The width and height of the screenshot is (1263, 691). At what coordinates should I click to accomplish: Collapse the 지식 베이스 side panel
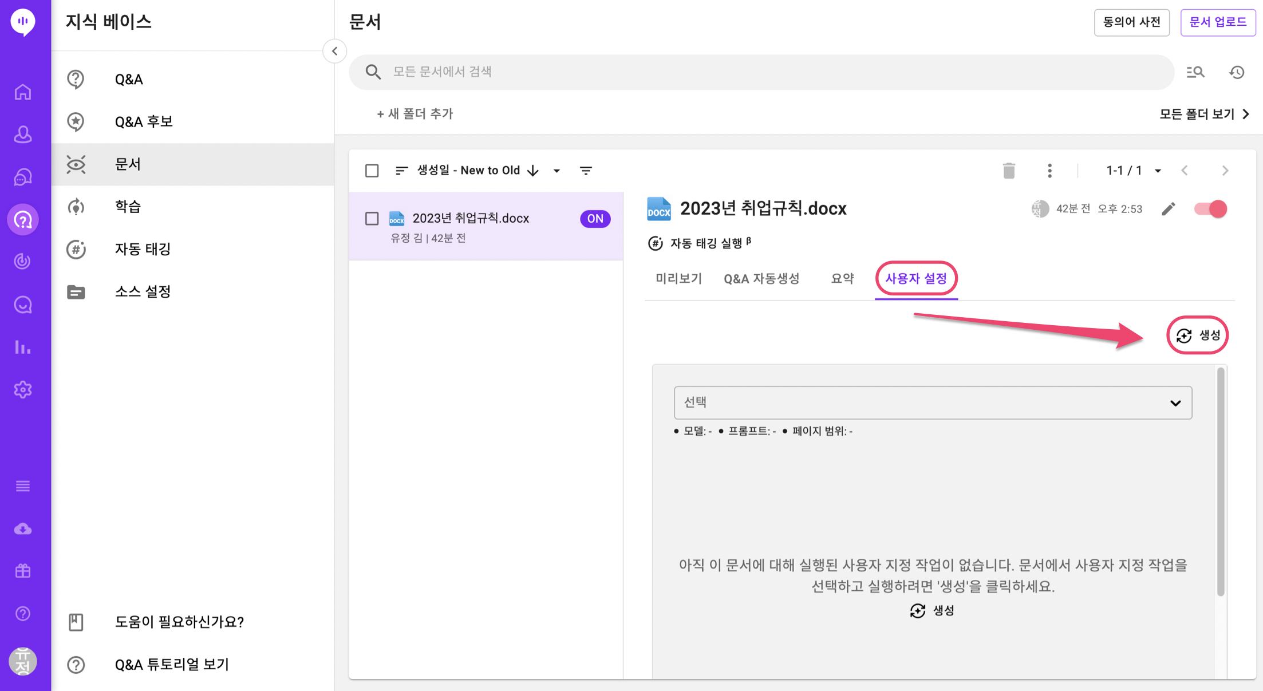coord(334,51)
